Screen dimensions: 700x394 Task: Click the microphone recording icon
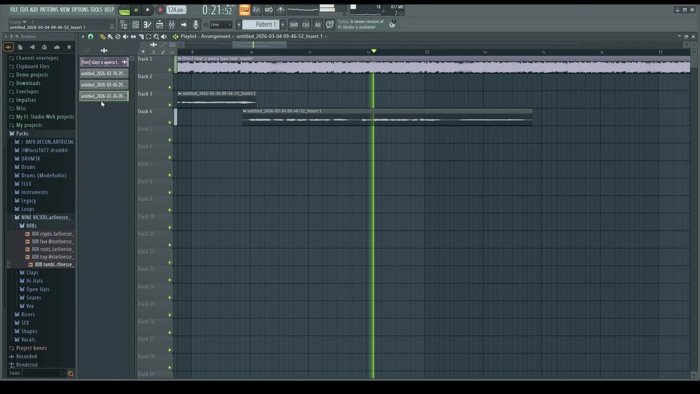tap(196, 25)
